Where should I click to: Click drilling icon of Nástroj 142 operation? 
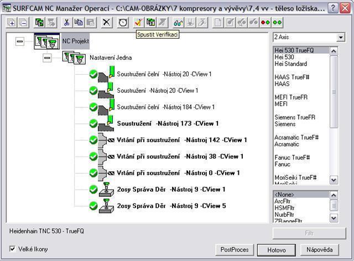[106, 140]
